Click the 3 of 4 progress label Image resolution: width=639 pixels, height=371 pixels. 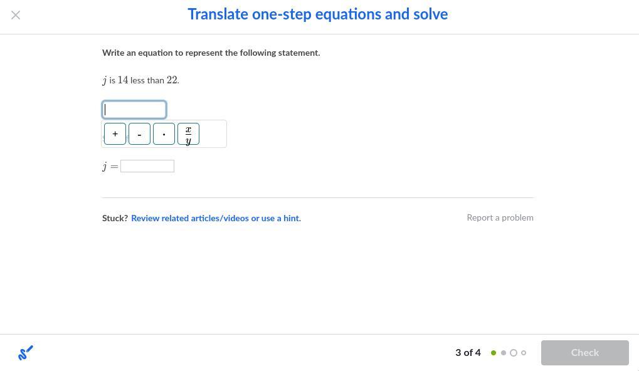tap(468, 353)
